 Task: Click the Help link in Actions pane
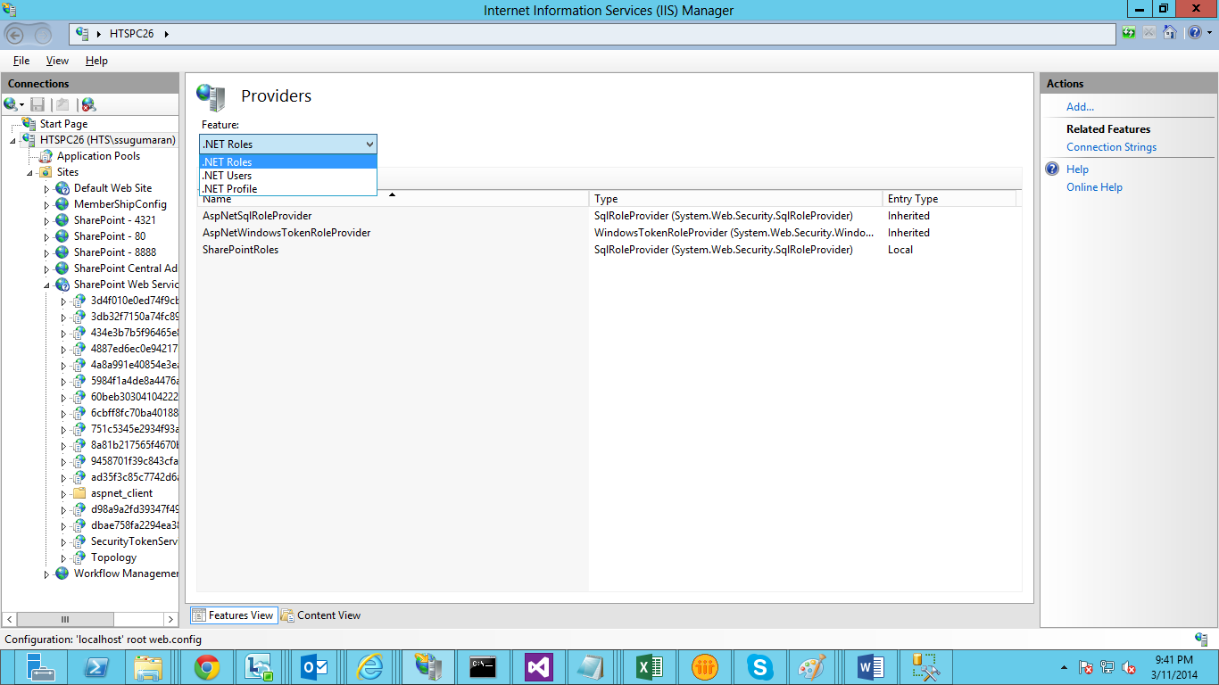[x=1077, y=169]
